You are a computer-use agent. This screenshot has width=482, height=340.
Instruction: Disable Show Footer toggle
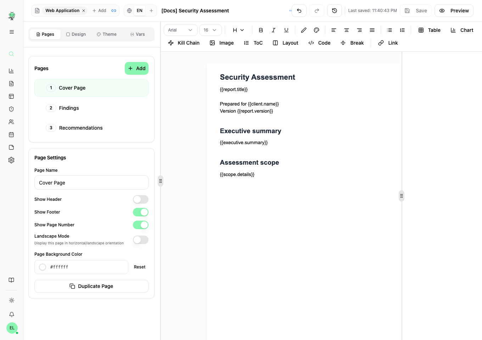pyautogui.click(x=141, y=212)
